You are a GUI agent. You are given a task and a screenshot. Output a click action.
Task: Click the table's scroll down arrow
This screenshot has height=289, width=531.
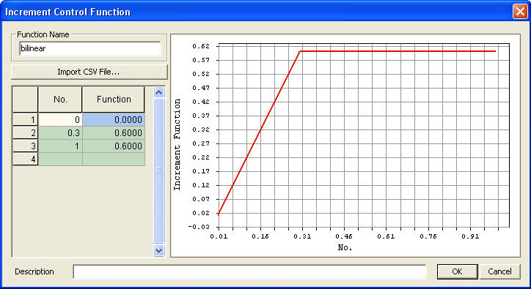click(159, 251)
